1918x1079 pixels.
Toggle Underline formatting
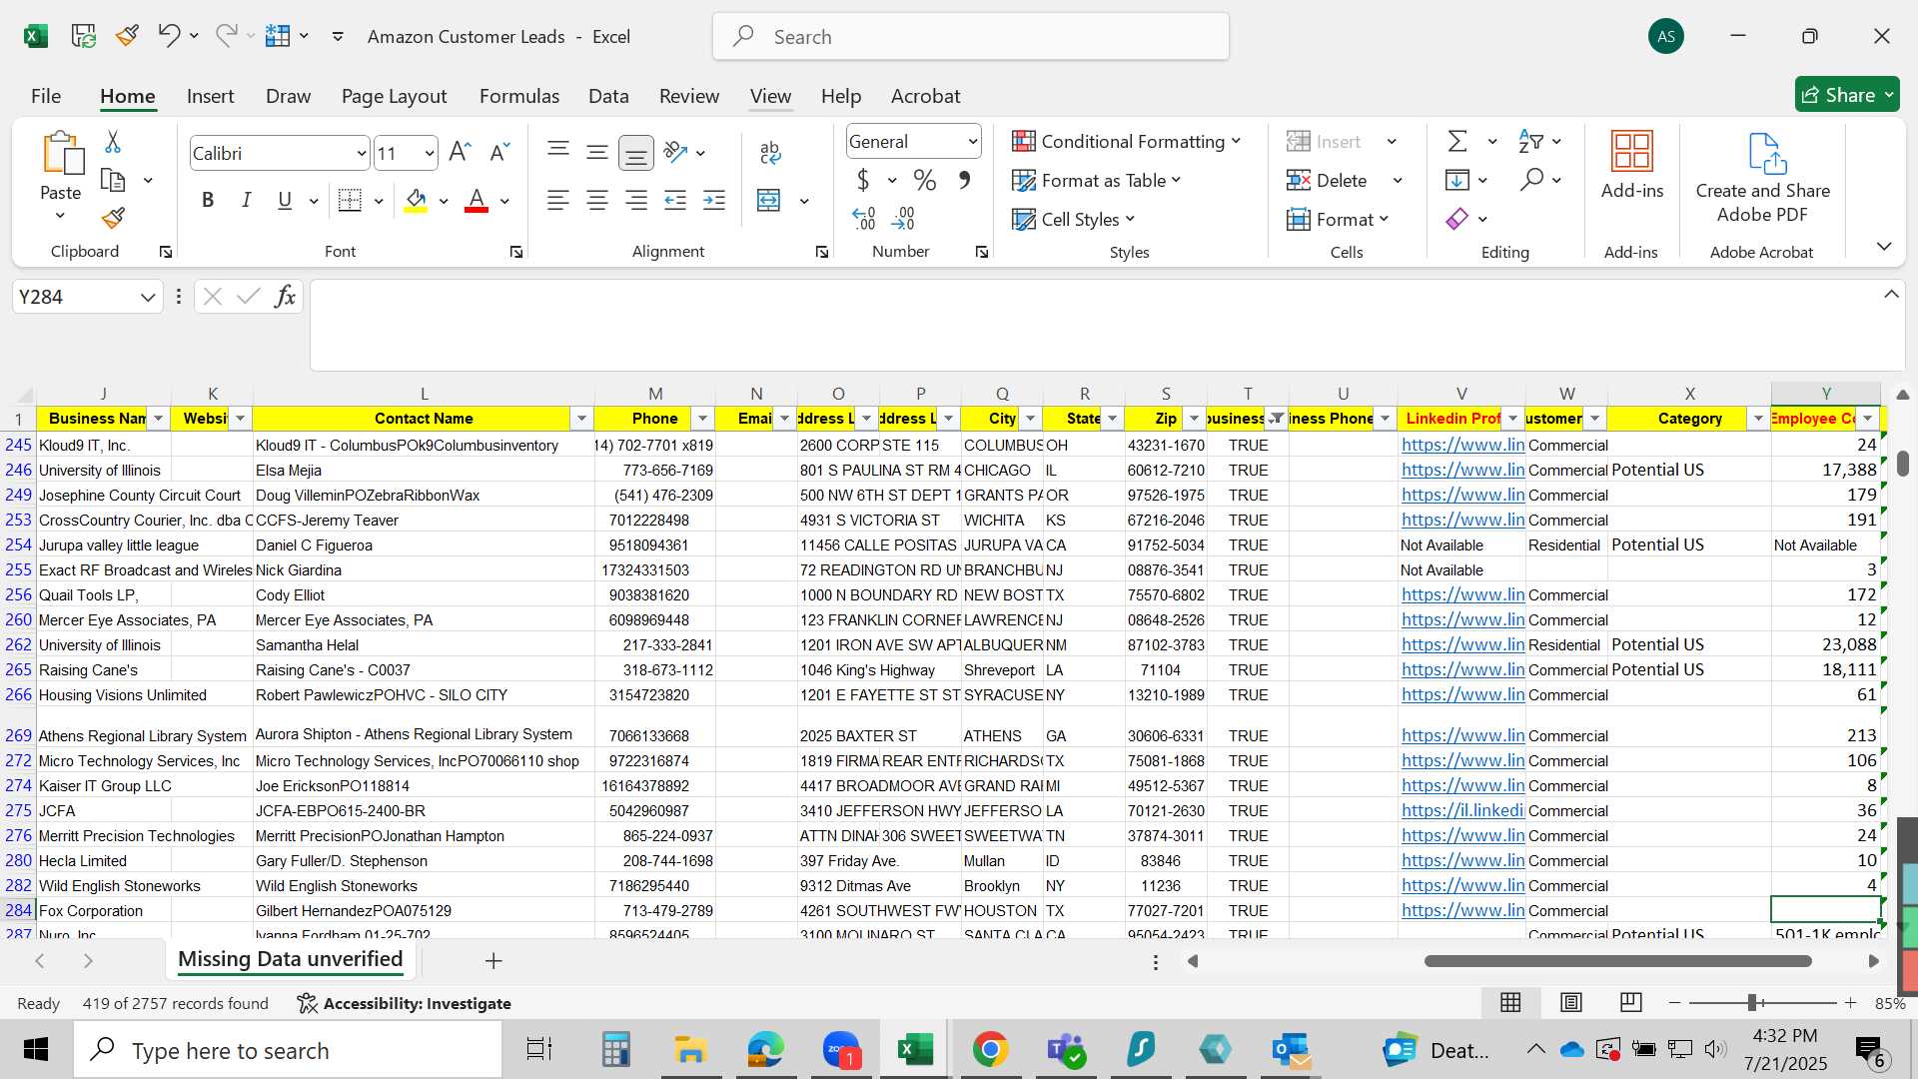tap(285, 200)
